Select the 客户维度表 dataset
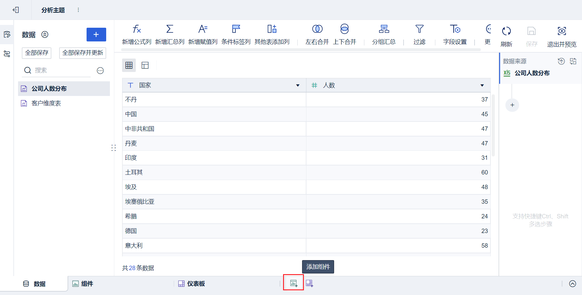This screenshot has height=295, width=582. pos(64,103)
